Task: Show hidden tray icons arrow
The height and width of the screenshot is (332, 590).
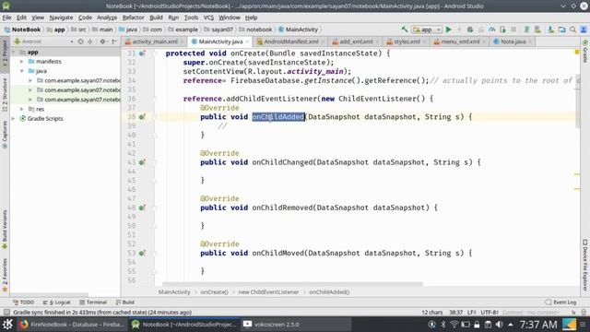Action: click(511, 324)
